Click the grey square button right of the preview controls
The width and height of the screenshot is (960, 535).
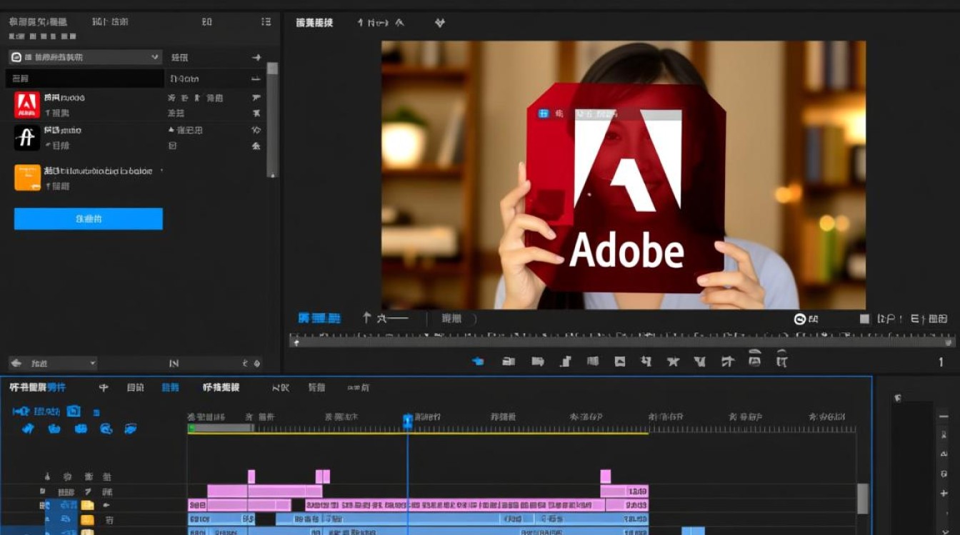coord(864,319)
